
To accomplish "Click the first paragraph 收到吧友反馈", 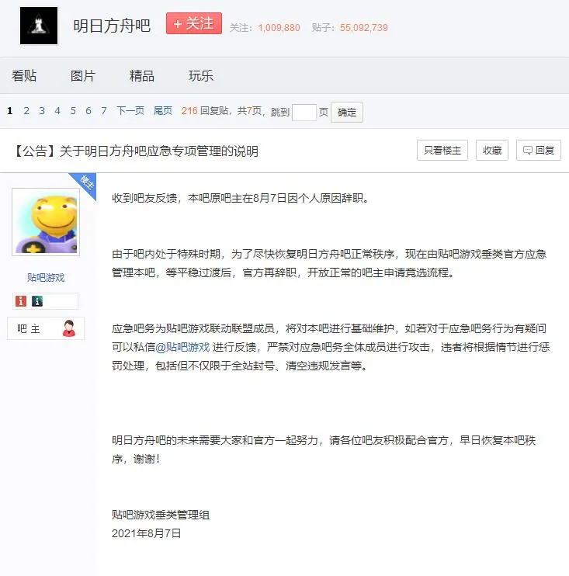I will [240, 199].
